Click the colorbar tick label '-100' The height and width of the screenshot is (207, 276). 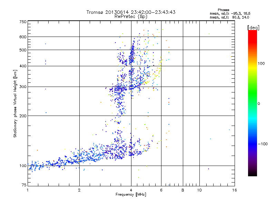(x=263, y=144)
